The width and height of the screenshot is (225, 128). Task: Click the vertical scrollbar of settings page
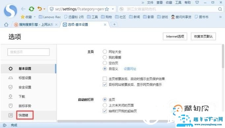point(223,56)
